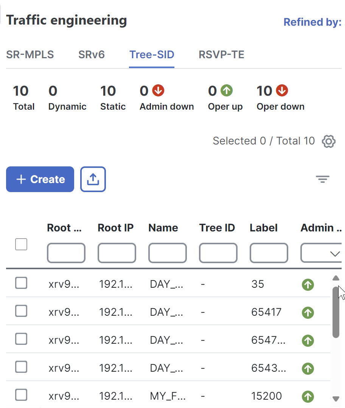Viewport: 345px width, 408px height.
Task: Switch to the RSVP-TE tab
Action: (x=221, y=54)
